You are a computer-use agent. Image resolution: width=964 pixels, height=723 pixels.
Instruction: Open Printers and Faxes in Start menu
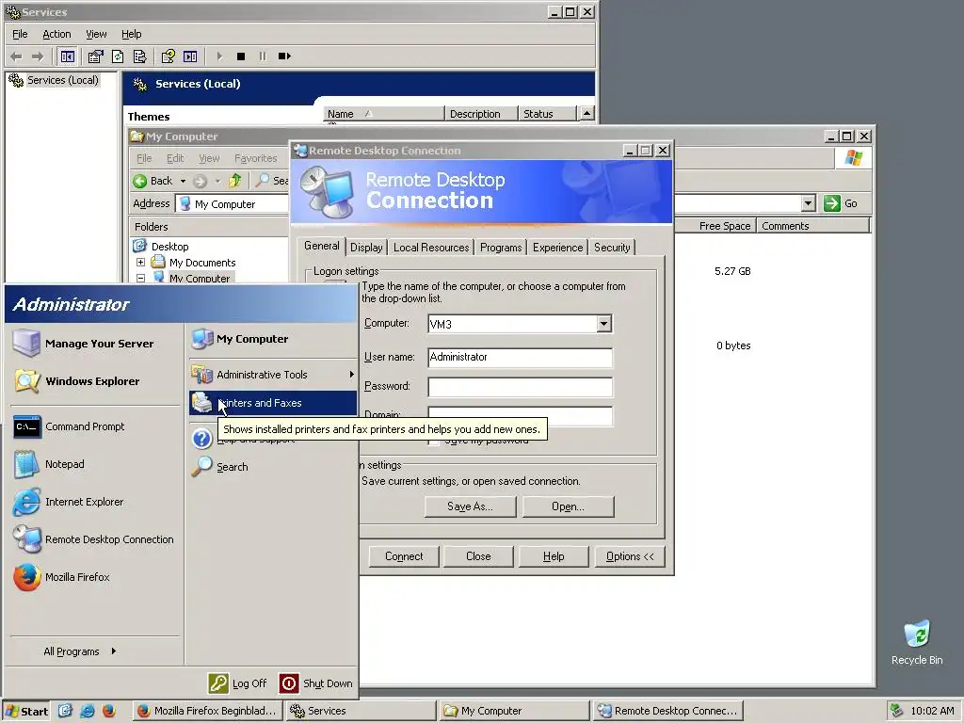click(272, 403)
